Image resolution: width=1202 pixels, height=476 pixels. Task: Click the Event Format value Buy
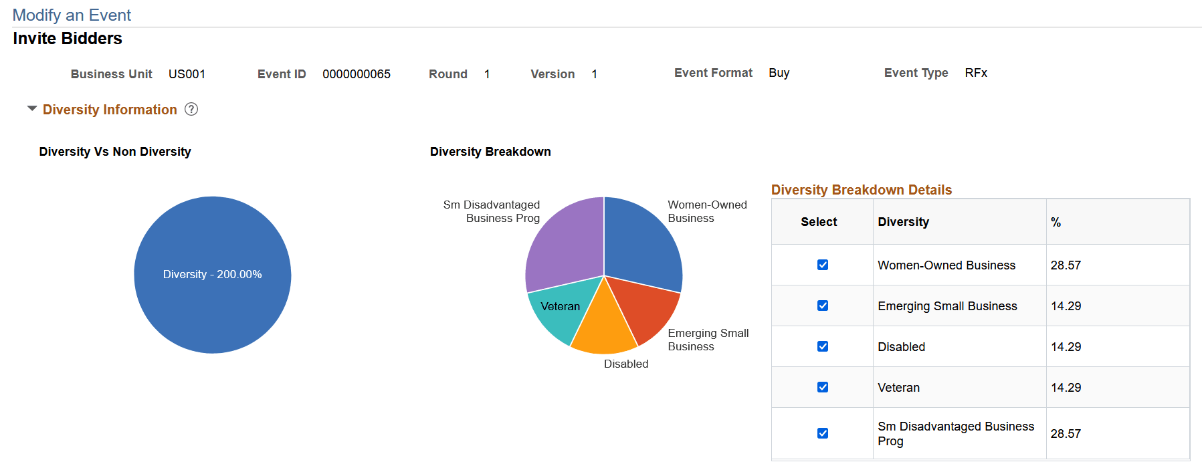pyautogui.click(x=779, y=73)
